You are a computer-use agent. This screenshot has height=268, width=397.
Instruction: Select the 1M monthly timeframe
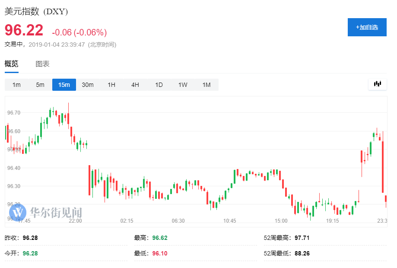[x=206, y=85]
